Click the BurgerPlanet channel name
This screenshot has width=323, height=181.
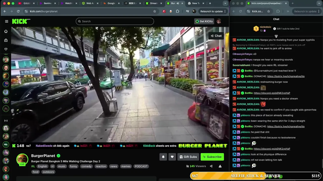point(43,156)
